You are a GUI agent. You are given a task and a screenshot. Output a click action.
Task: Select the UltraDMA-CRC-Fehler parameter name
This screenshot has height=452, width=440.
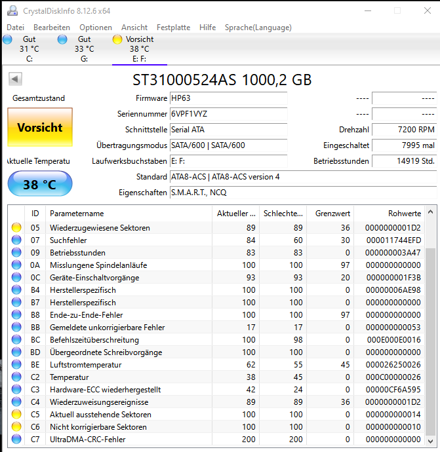pos(87,440)
